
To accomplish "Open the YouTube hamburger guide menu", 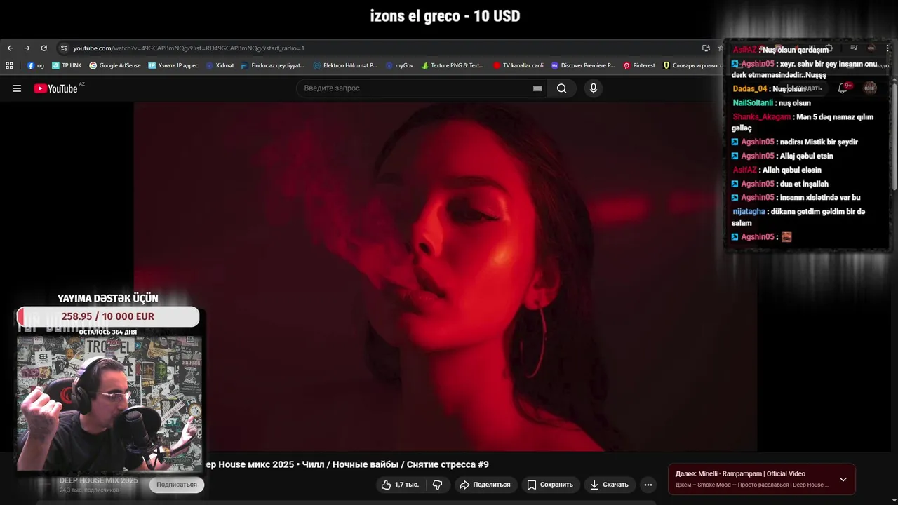I will 17,88.
